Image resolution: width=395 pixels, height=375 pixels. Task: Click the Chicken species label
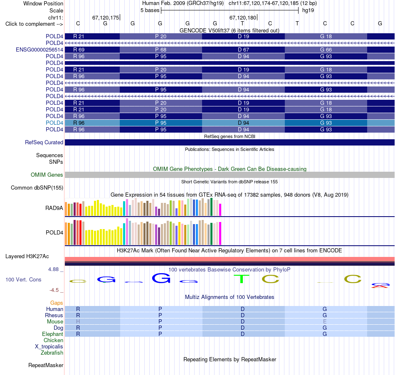[53, 340]
